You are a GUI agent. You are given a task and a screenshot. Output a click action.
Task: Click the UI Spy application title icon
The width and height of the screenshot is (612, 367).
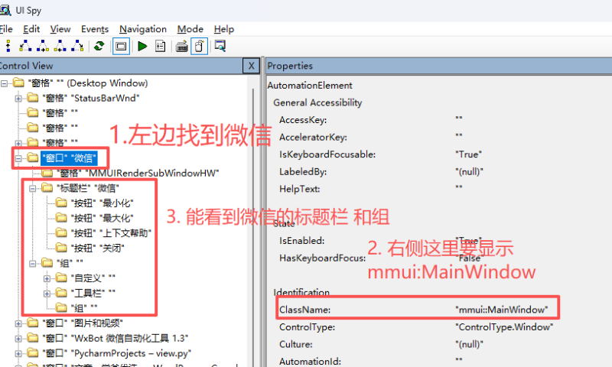(x=5, y=10)
